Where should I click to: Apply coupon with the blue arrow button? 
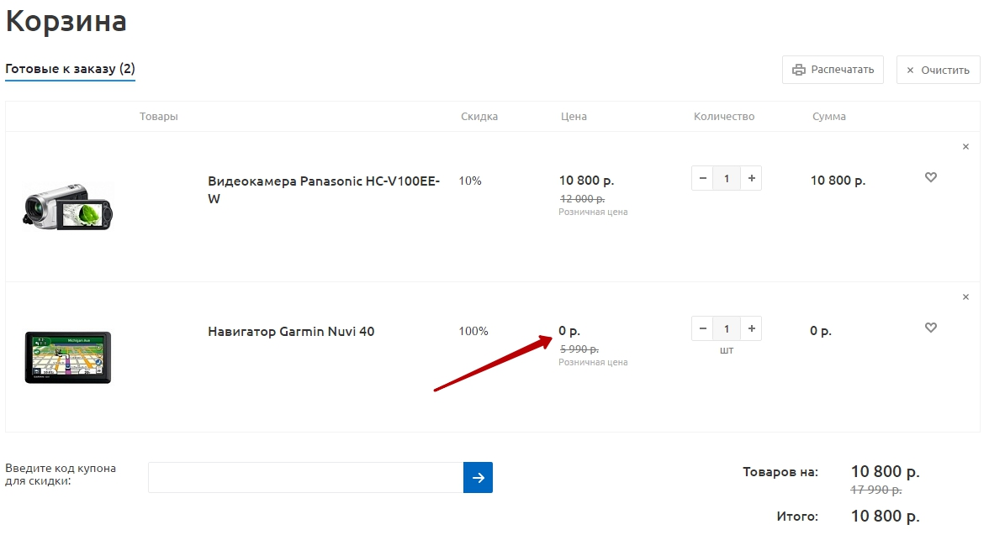coord(478,477)
